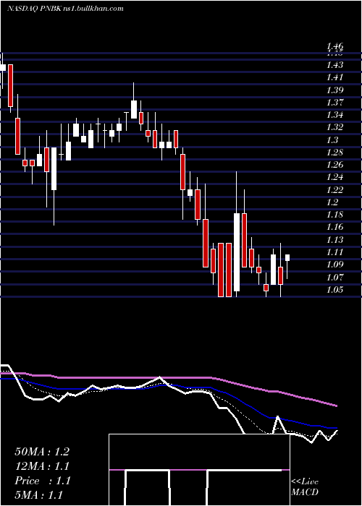Select the 1.18 price axis label

[x=334, y=215]
